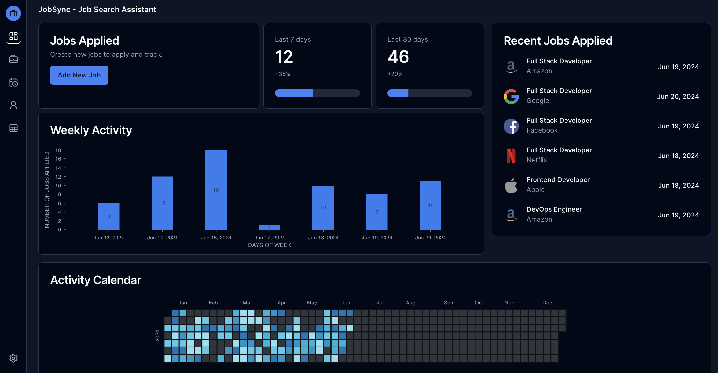This screenshot has height=373, width=718.
Task: Click the Jun 20 bar showing 11
Action: click(430, 205)
